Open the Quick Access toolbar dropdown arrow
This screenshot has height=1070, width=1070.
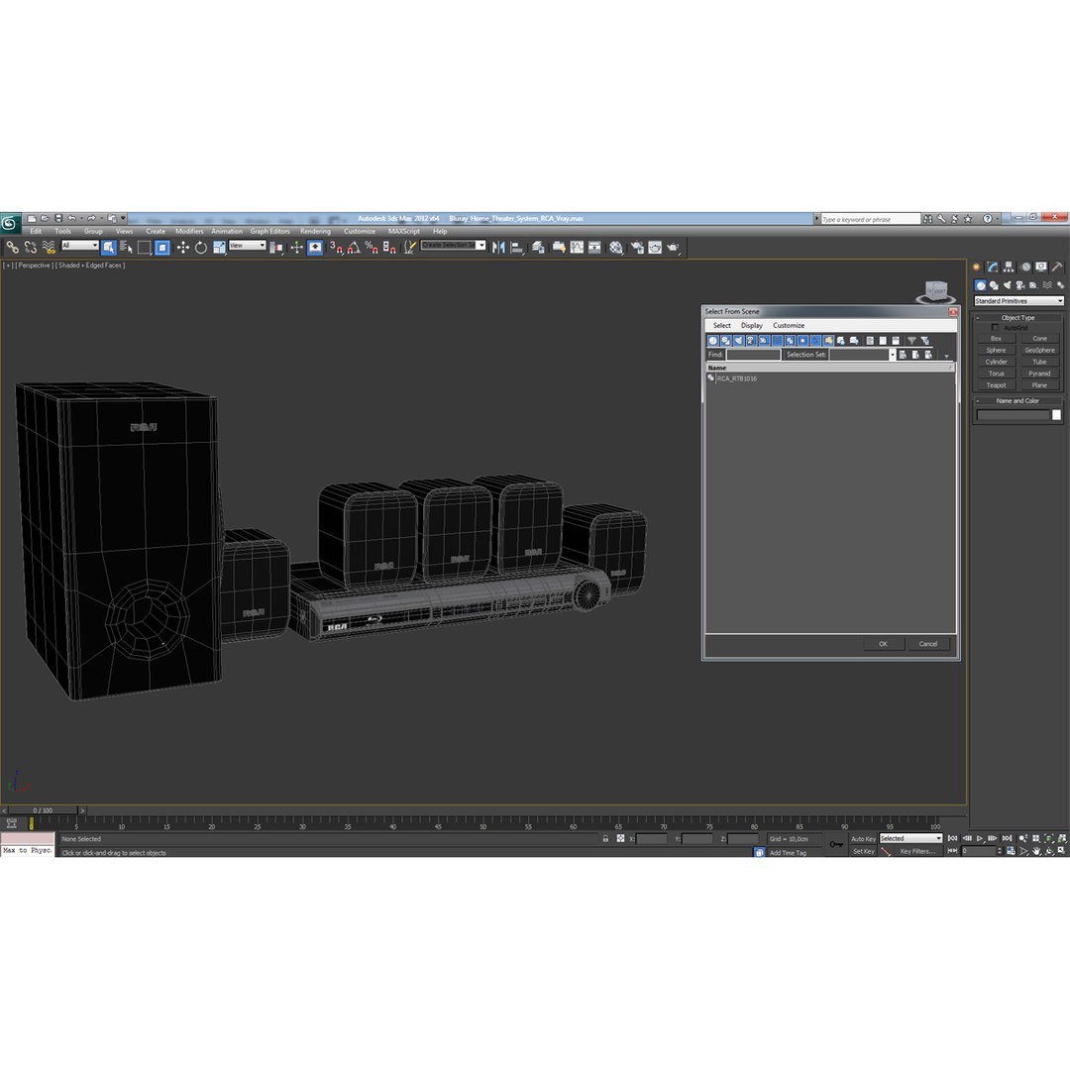click(123, 218)
